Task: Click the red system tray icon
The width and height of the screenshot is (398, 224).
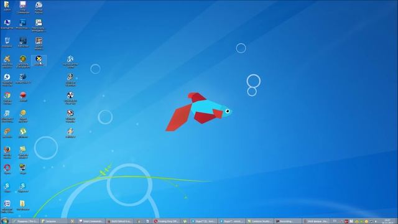Action: tap(346, 222)
